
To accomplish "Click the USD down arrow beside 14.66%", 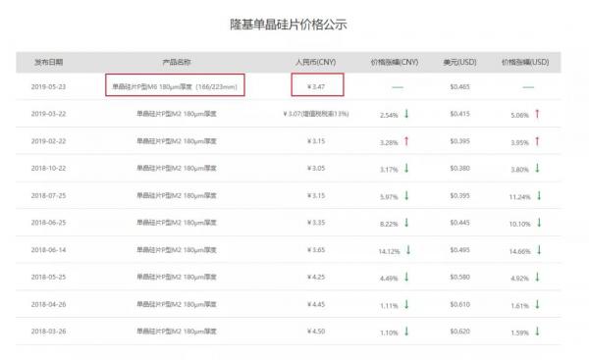I will click(x=539, y=249).
